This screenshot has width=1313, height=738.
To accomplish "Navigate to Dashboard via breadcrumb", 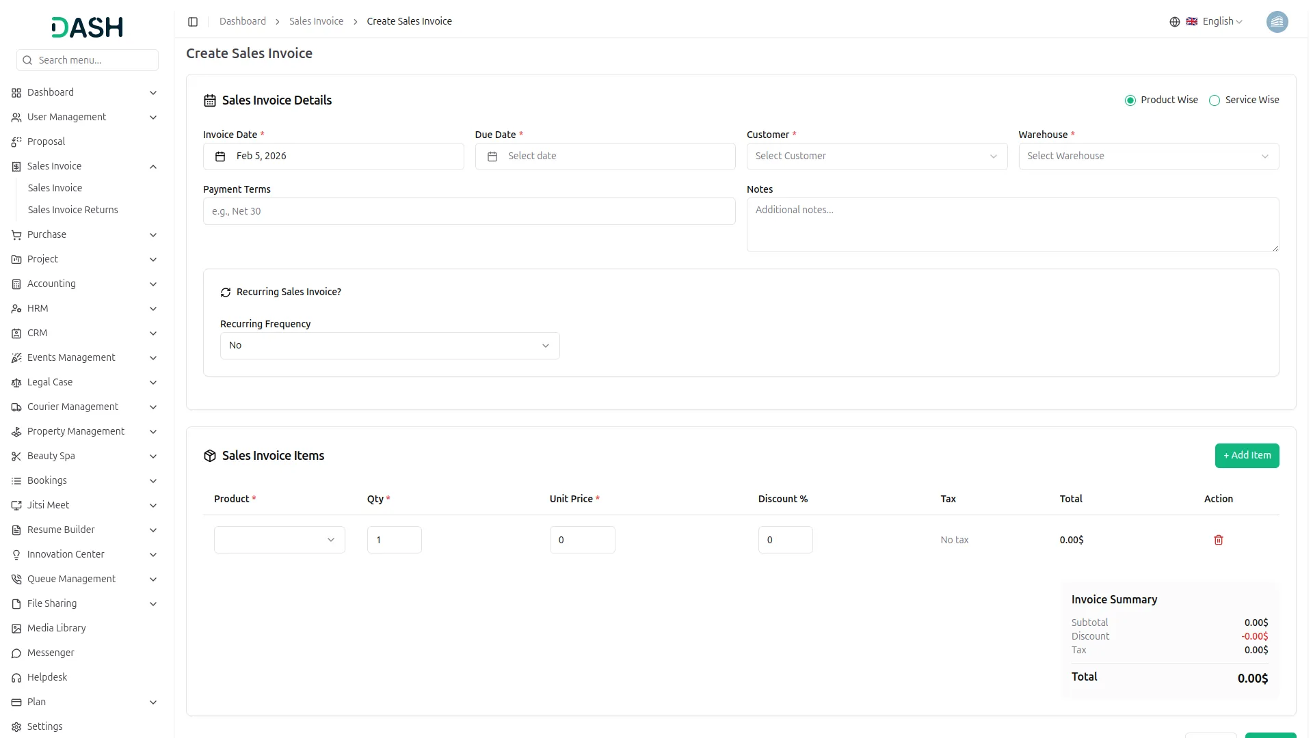I will (x=243, y=21).
